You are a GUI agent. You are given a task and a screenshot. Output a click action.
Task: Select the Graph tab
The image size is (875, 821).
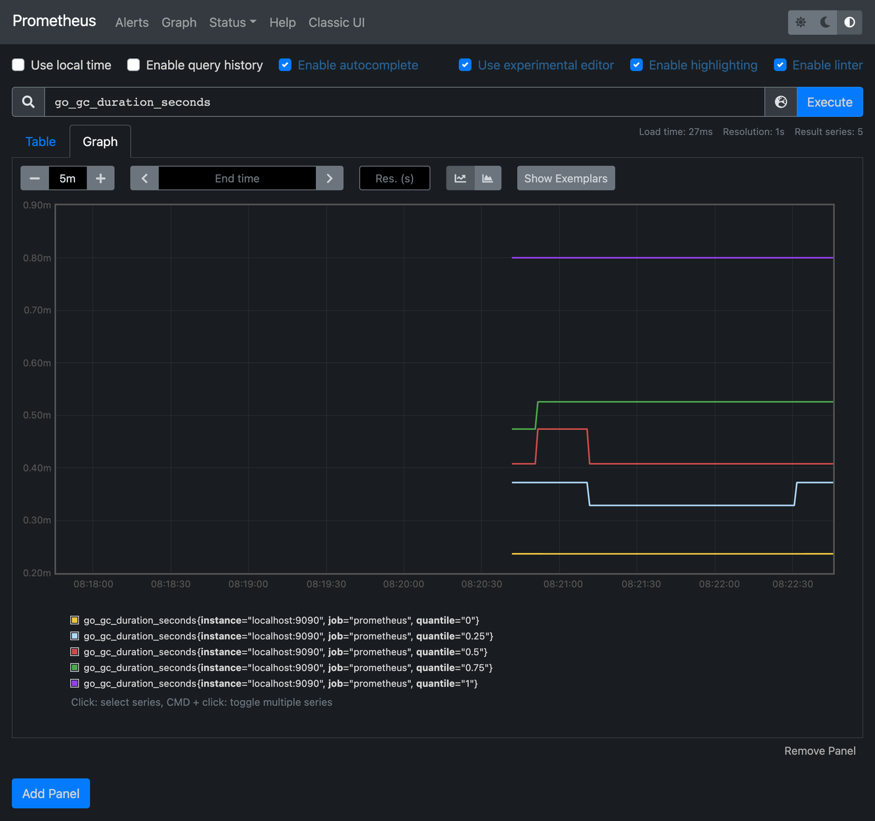[100, 141]
